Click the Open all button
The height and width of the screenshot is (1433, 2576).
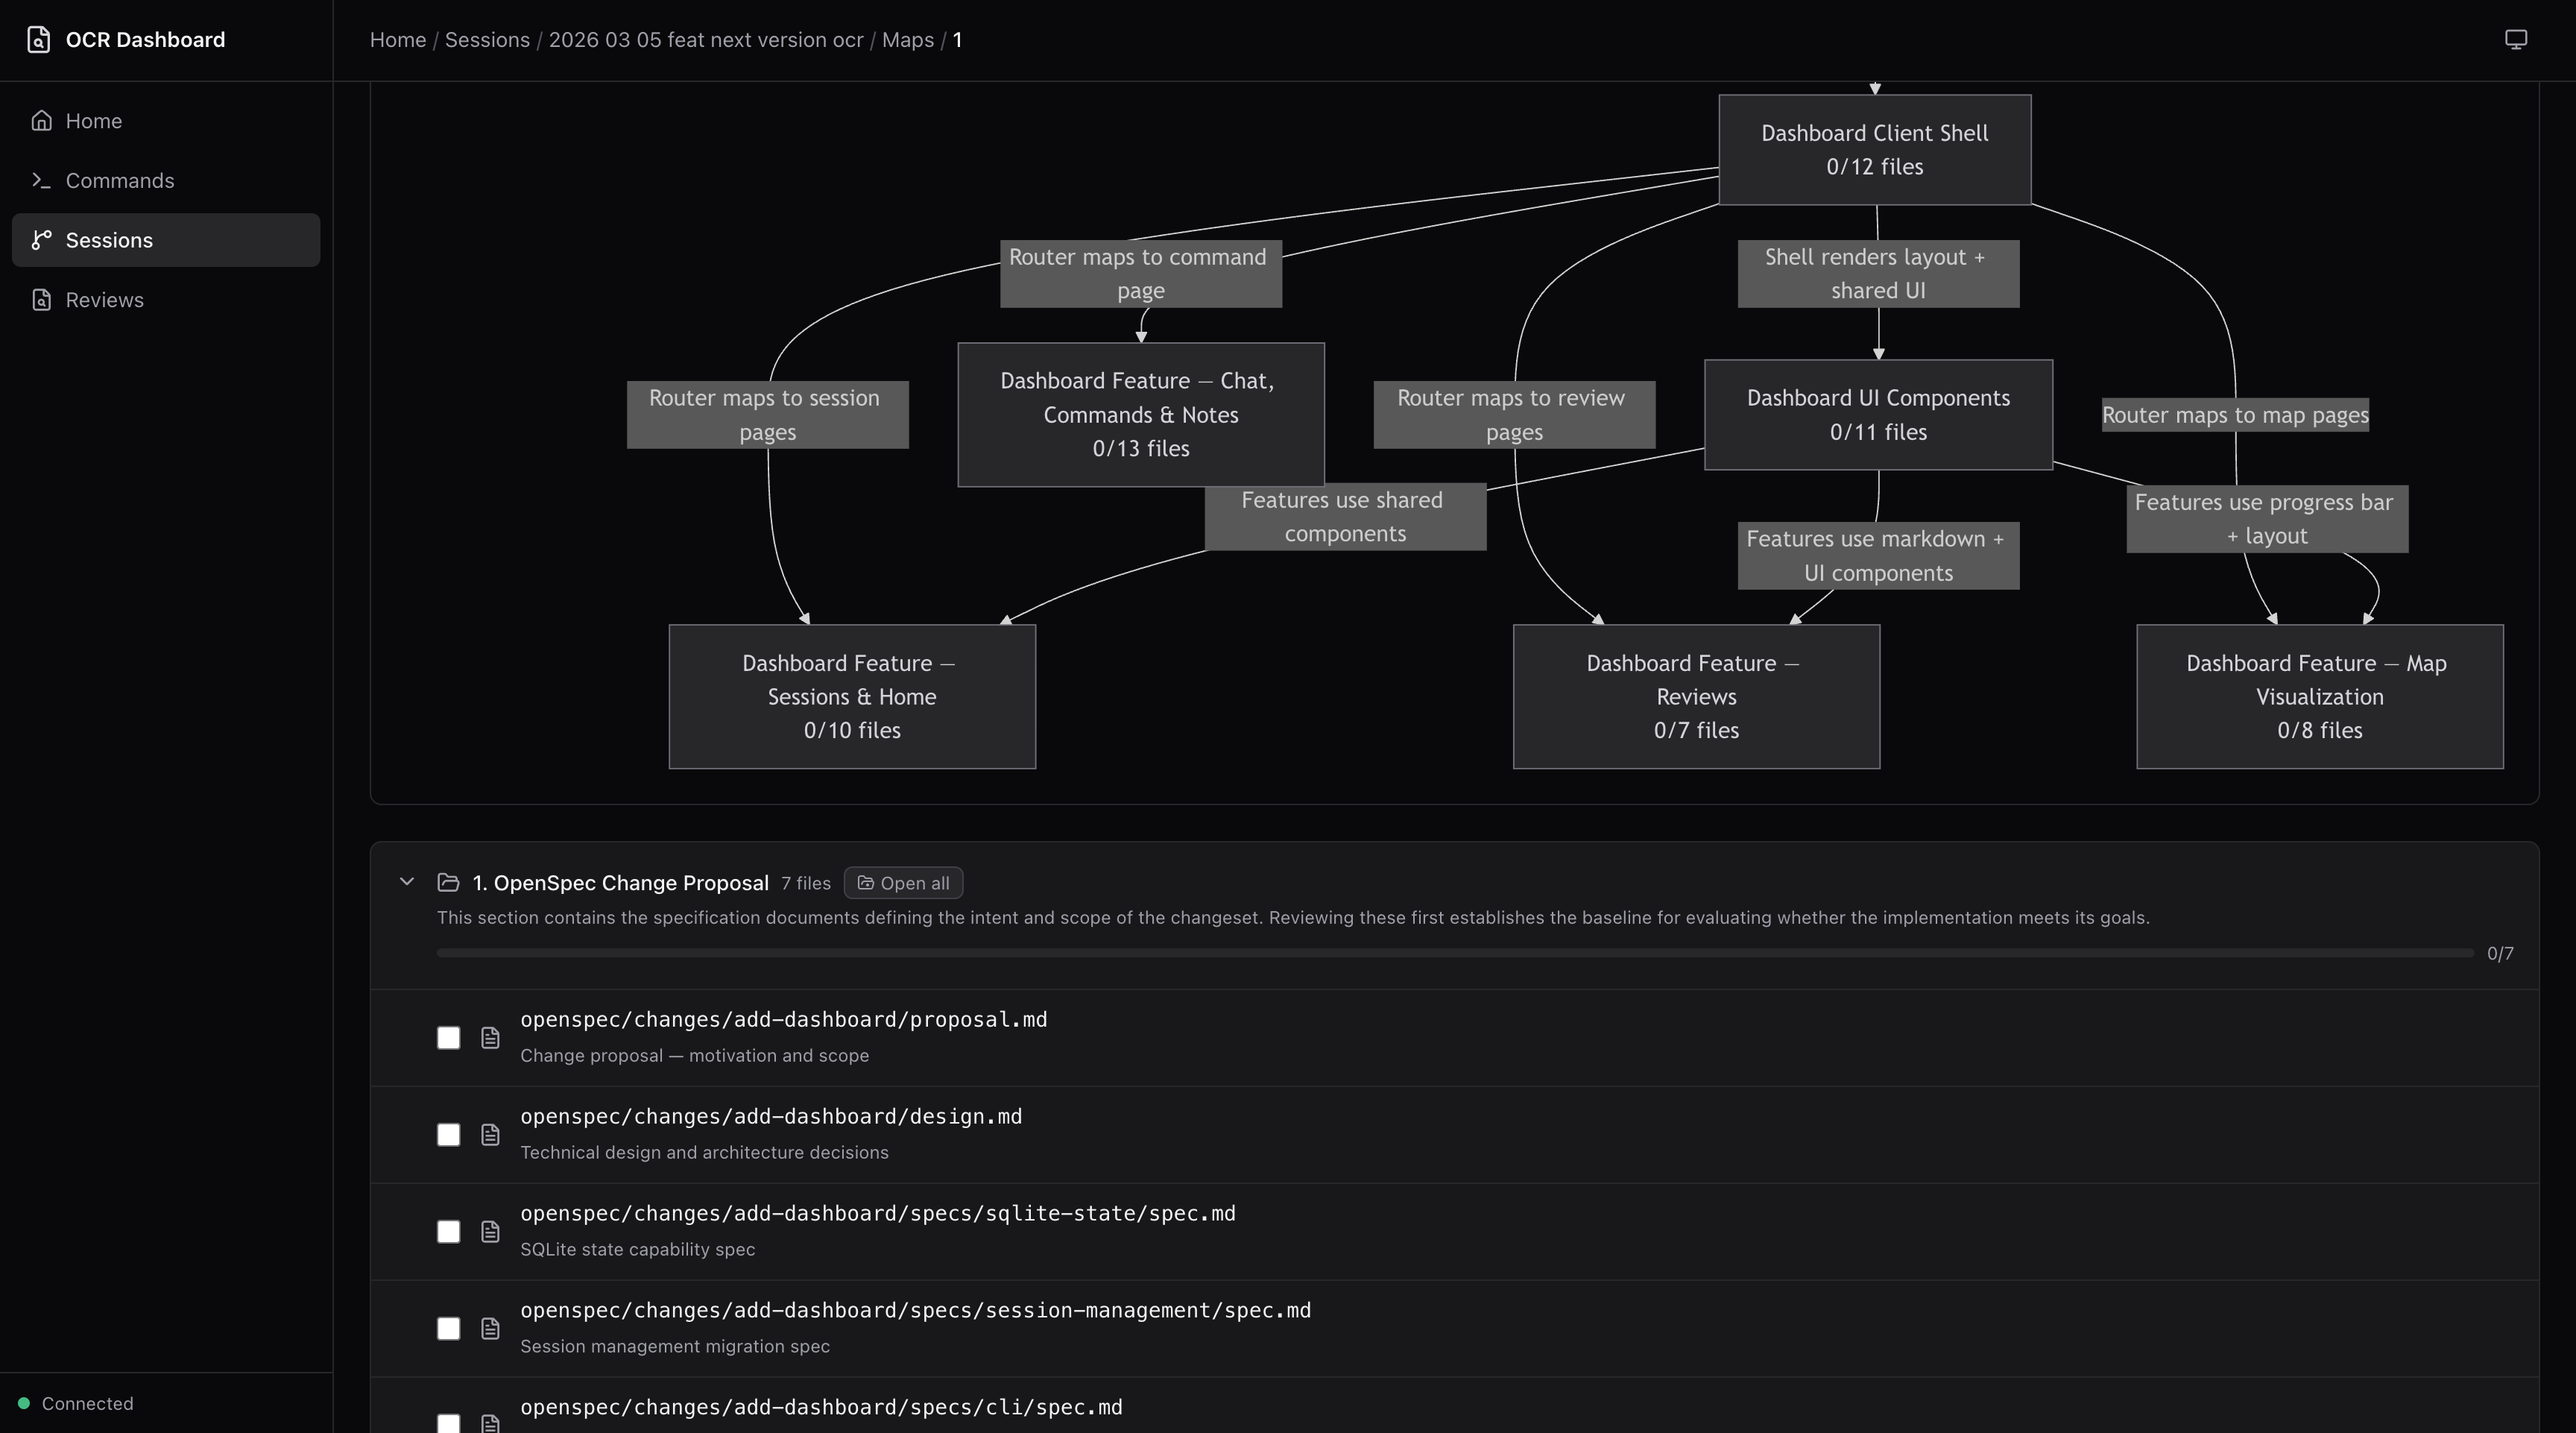click(x=903, y=882)
